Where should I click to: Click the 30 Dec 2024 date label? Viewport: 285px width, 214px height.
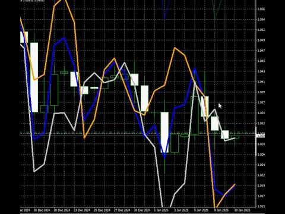pos(142,210)
